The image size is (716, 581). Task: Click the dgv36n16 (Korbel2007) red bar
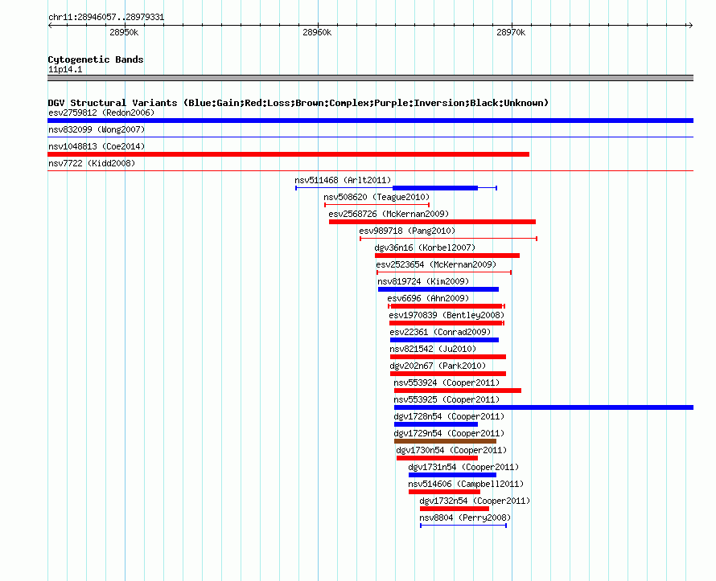coord(447,256)
